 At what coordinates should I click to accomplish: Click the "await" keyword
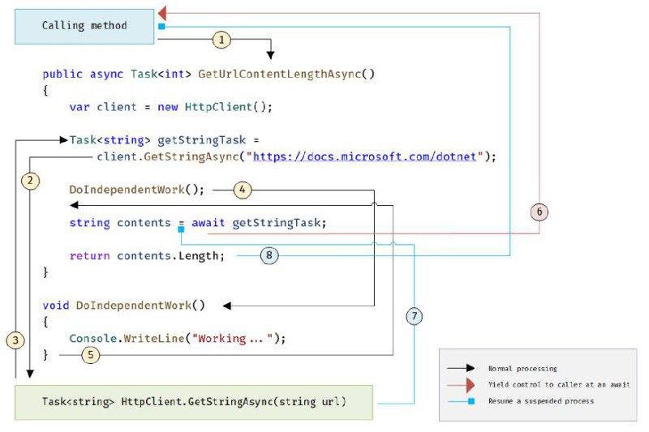click(x=208, y=223)
